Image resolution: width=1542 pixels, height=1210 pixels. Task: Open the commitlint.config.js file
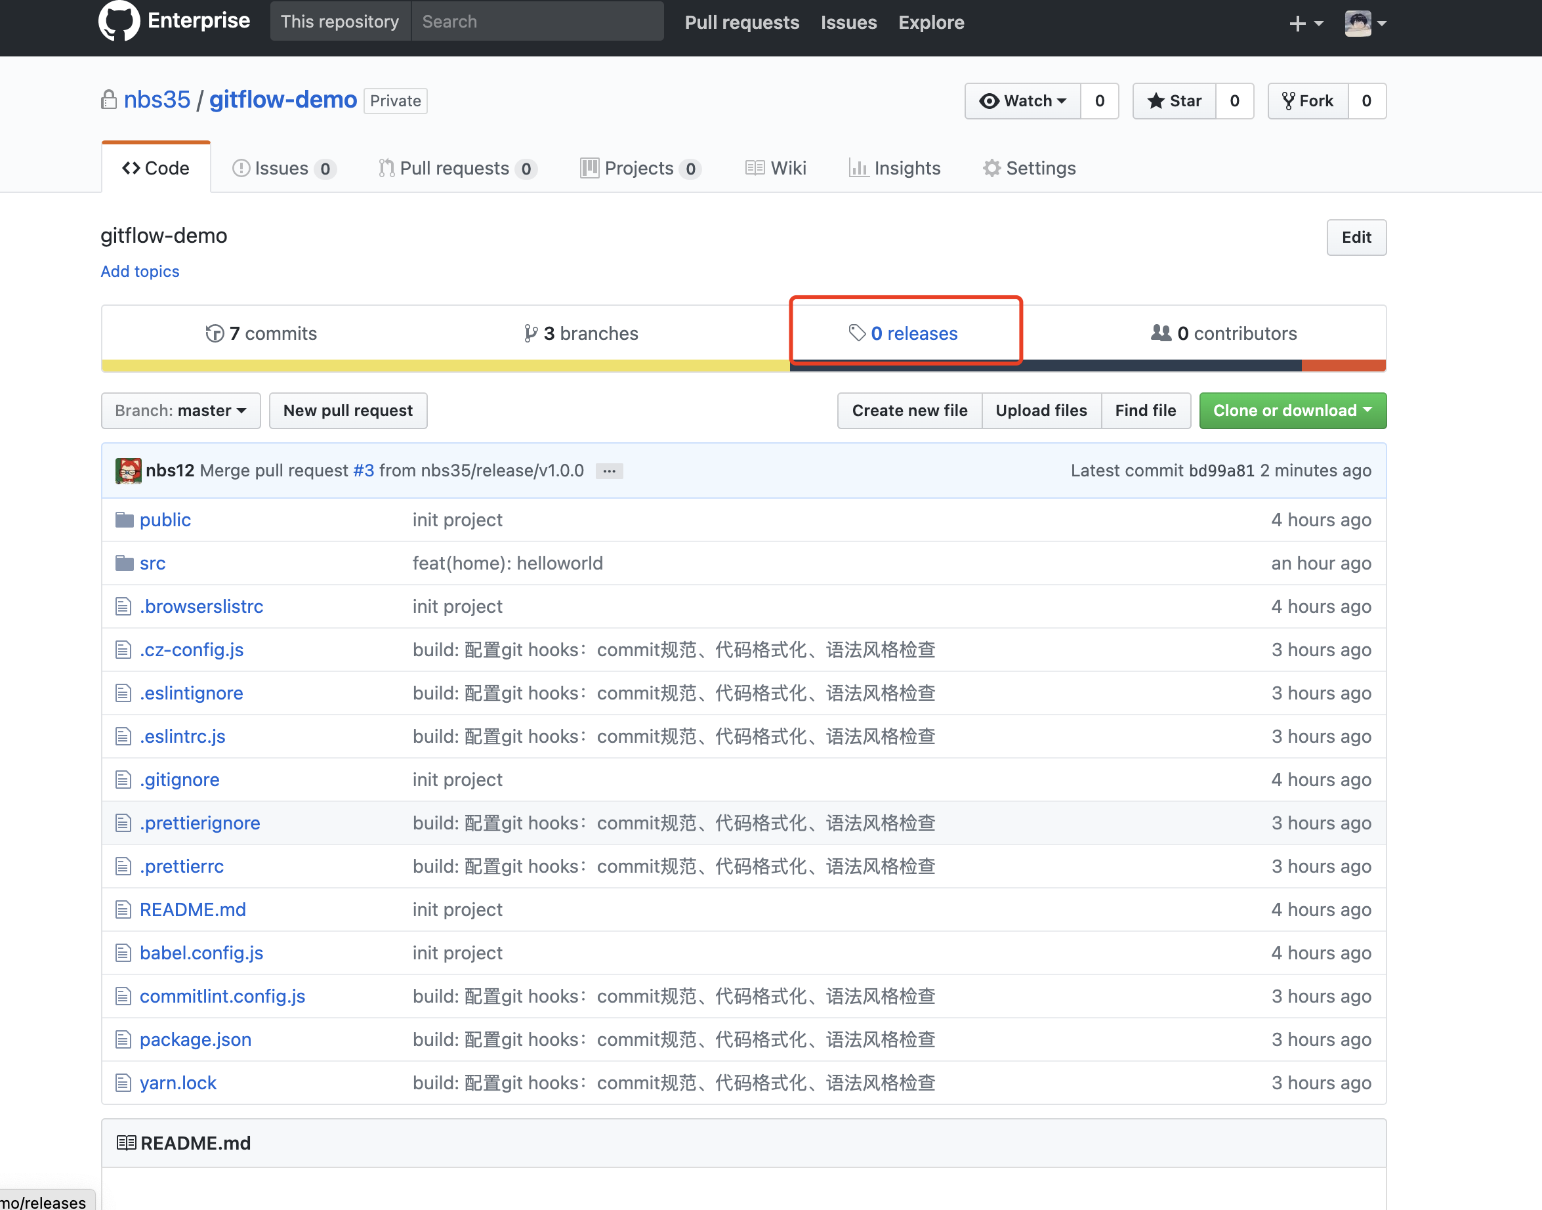click(x=222, y=996)
